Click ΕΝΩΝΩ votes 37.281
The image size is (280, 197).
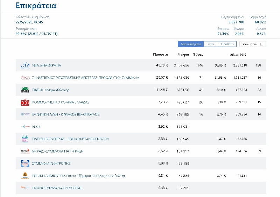(184, 188)
